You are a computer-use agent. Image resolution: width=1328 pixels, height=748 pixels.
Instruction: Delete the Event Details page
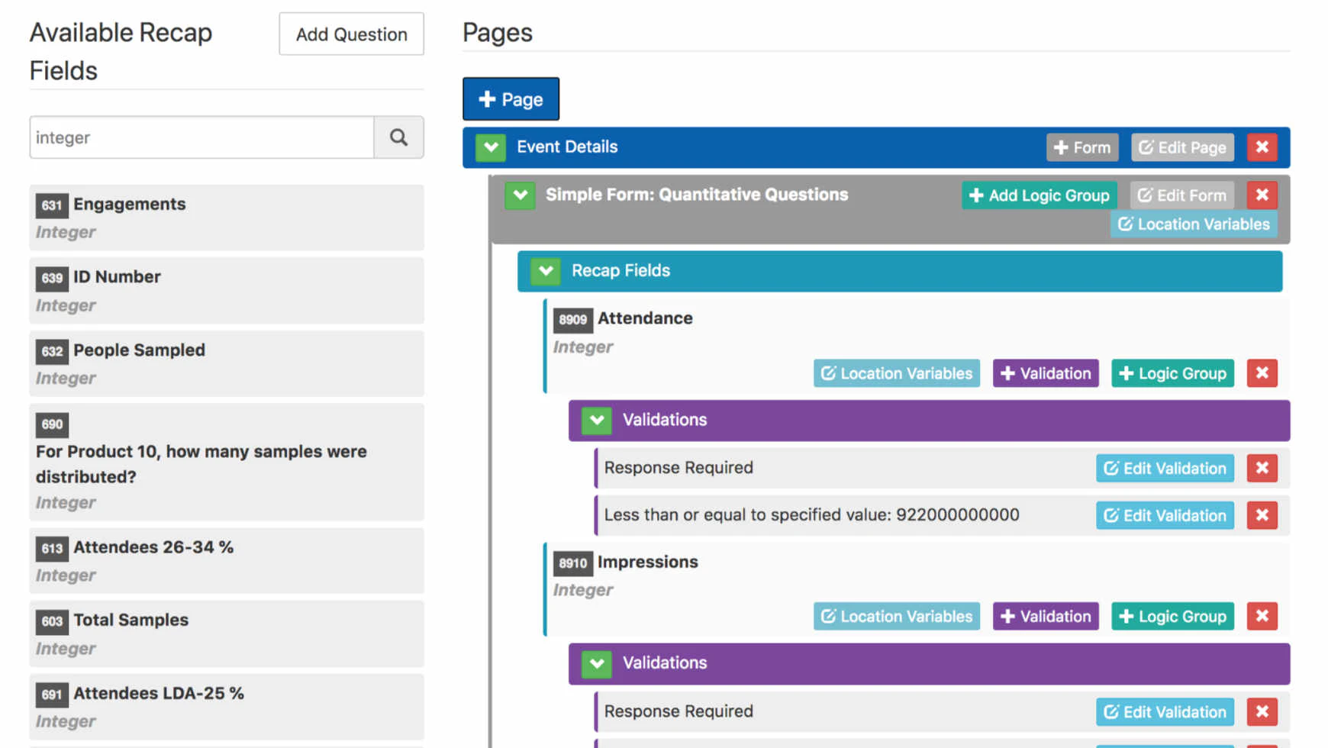point(1262,147)
